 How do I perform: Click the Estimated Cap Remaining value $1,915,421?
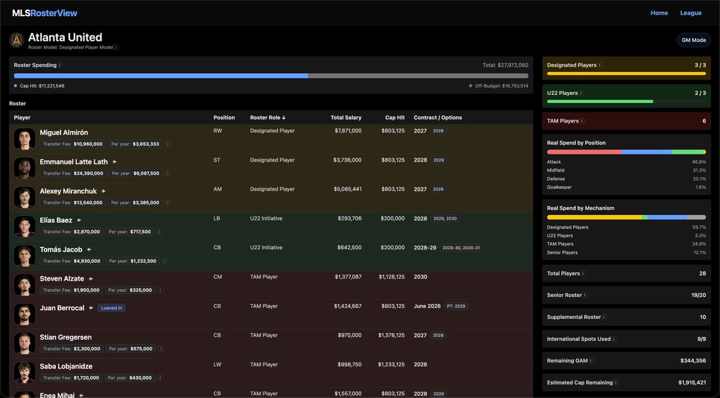[692, 382]
